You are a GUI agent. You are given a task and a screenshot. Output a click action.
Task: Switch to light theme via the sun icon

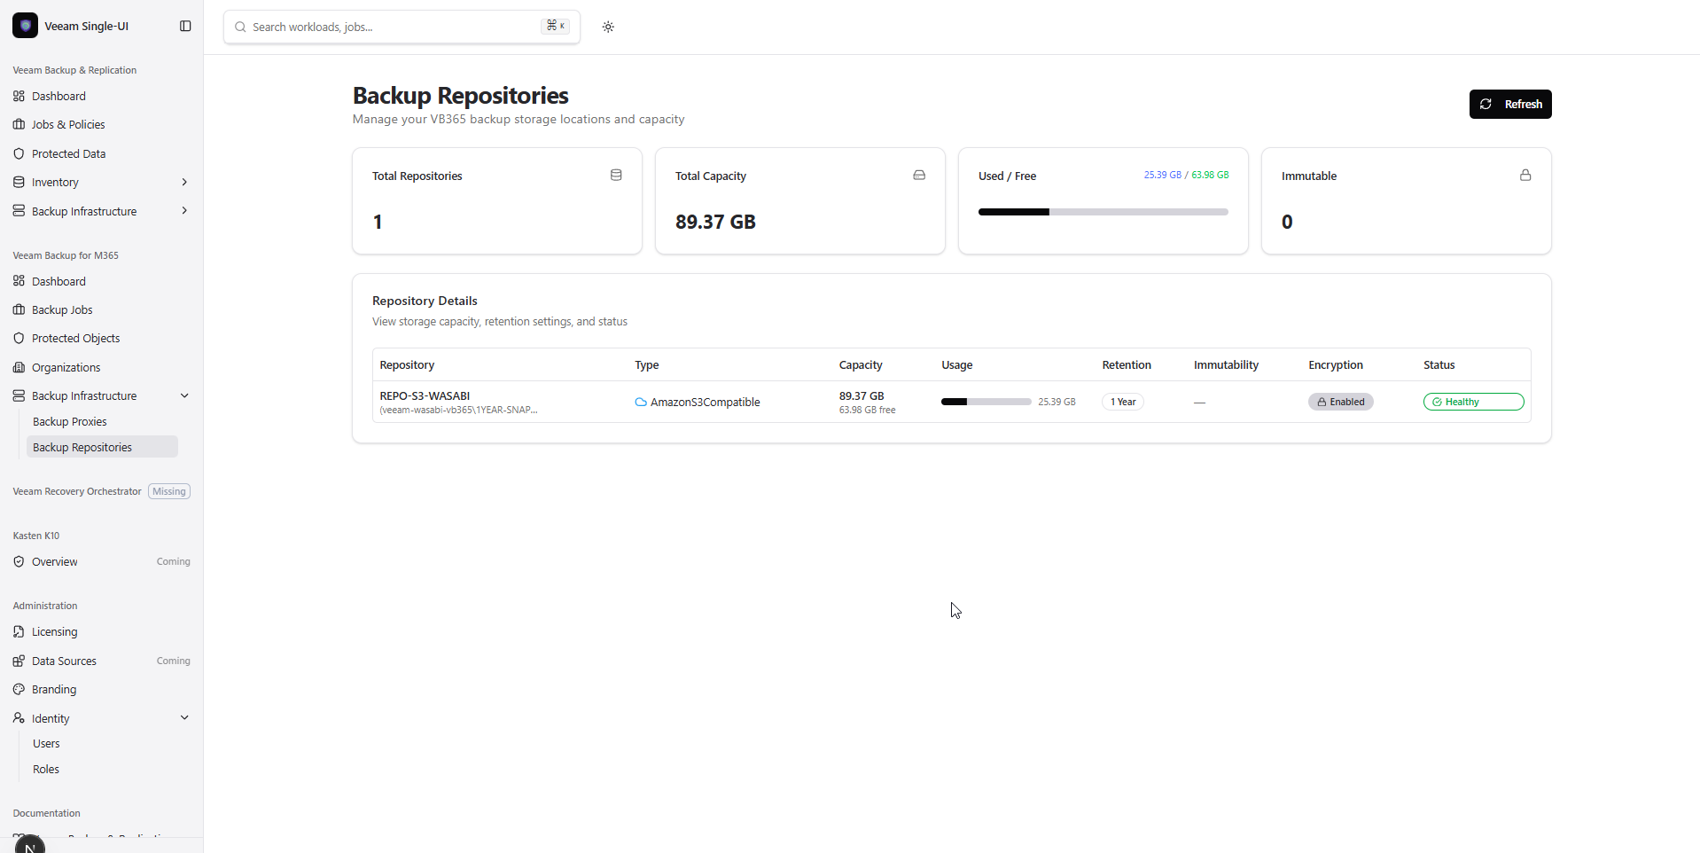[x=609, y=27]
